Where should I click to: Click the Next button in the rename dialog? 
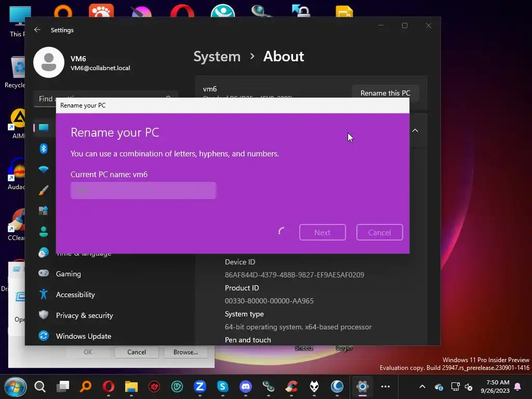pyautogui.click(x=322, y=232)
